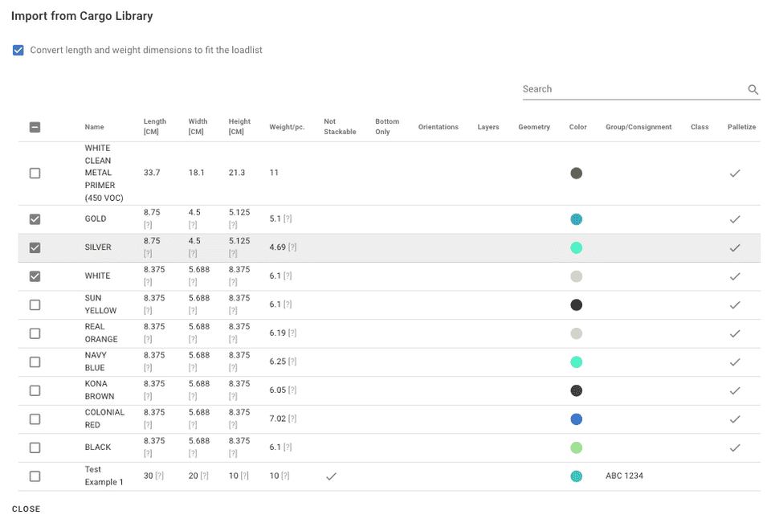The width and height of the screenshot is (771, 523).
Task: Click the palletize checkmark in BLACK row
Action: pyautogui.click(x=734, y=447)
